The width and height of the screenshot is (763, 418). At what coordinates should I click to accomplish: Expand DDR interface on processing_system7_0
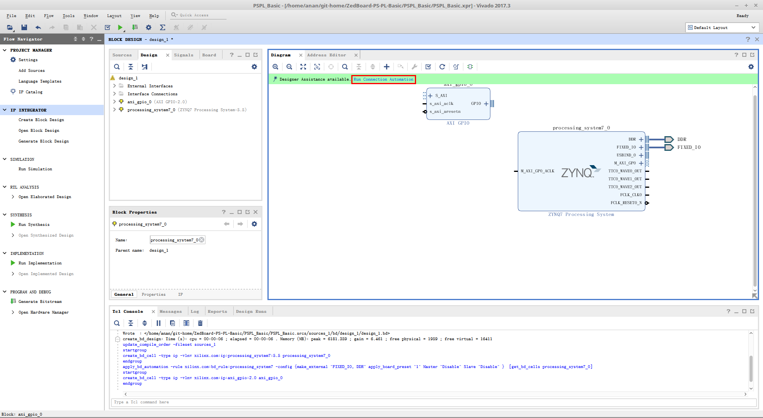click(x=641, y=139)
